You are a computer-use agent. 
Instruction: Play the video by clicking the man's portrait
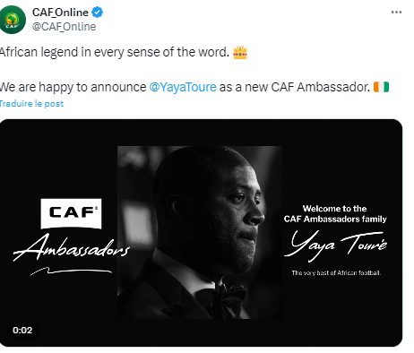click(200, 232)
